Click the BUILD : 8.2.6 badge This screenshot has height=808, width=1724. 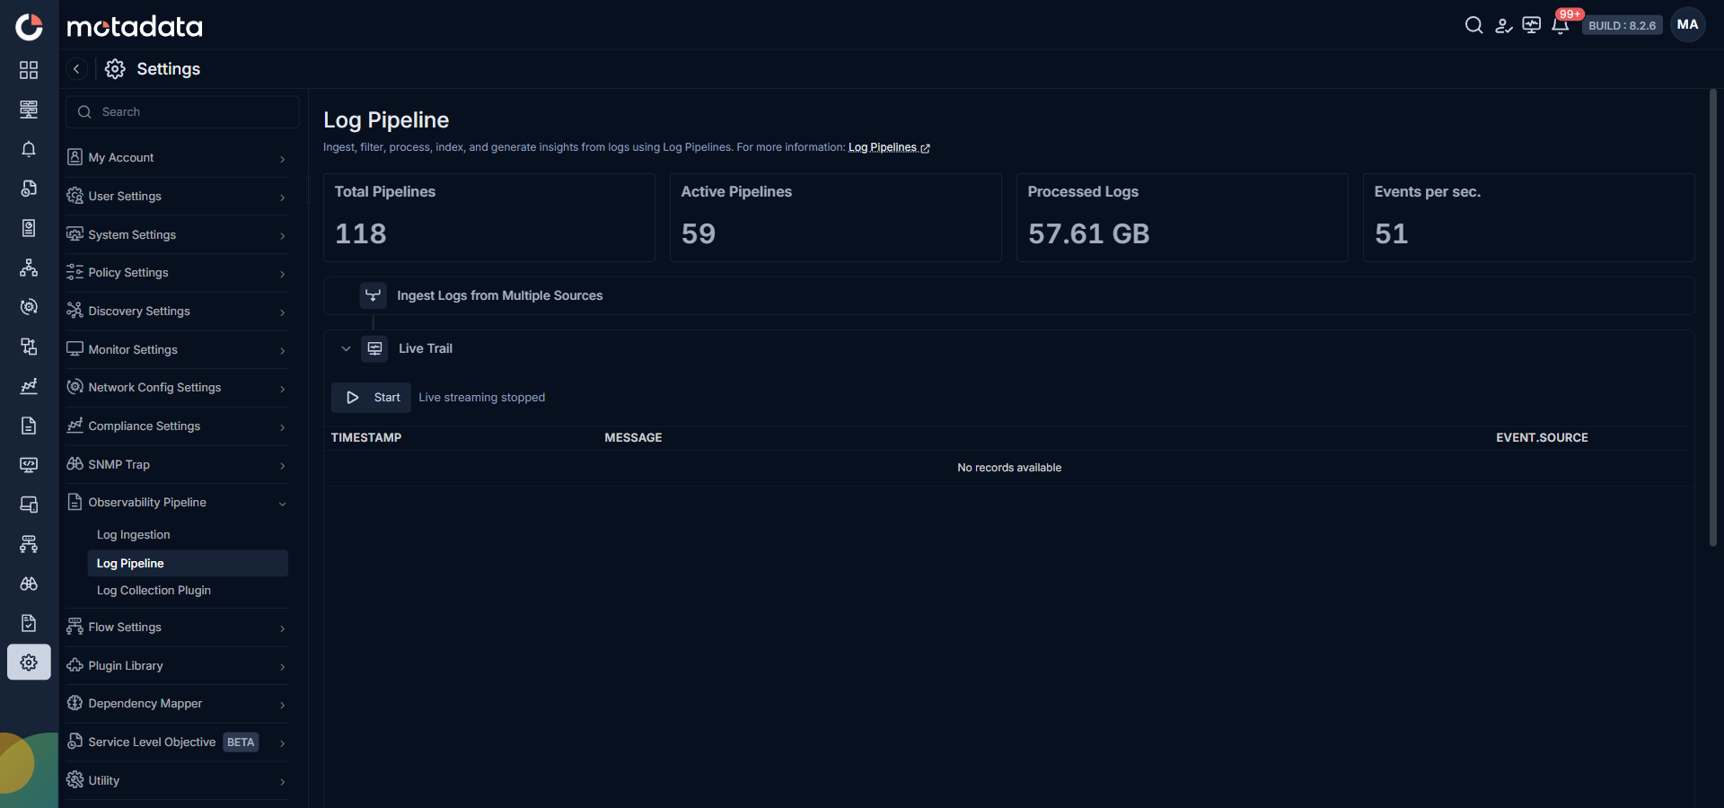[x=1622, y=25]
